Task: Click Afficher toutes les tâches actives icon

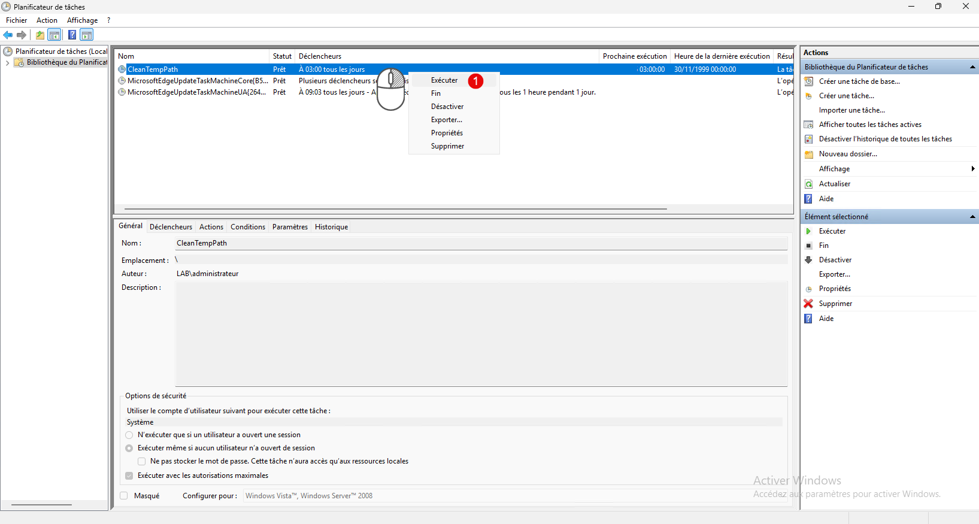Action: 808,125
